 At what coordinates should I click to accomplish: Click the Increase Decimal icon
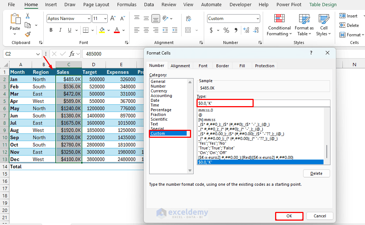coord(246,30)
